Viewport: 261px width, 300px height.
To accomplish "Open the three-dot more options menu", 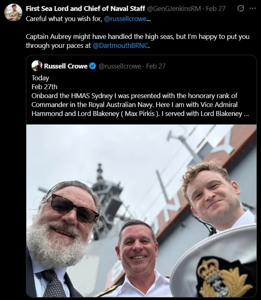I will pos(252,9).
